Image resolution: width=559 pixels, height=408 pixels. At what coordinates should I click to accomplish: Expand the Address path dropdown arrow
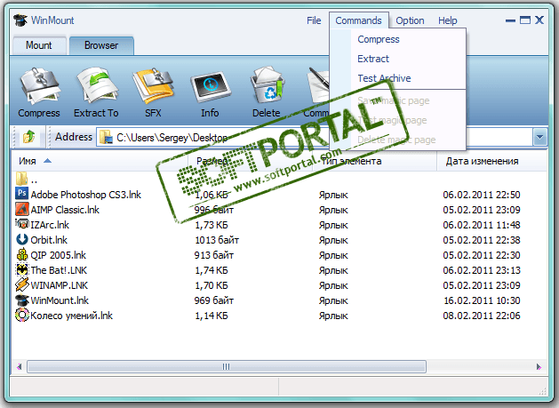point(539,137)
